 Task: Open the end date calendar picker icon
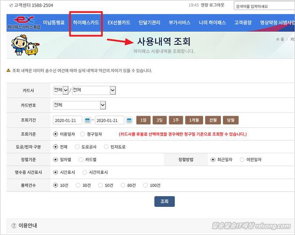(x=129, y=120)
